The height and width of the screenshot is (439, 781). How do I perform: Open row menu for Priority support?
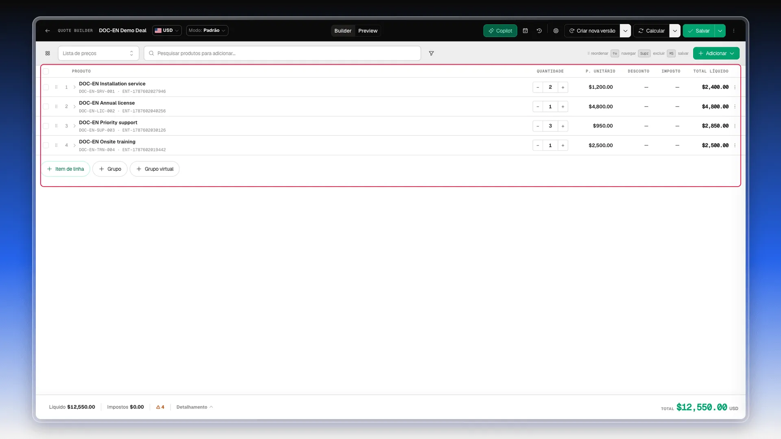click(x=735, y=126)
